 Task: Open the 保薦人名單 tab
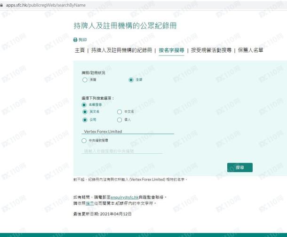(x=250, y=50)
